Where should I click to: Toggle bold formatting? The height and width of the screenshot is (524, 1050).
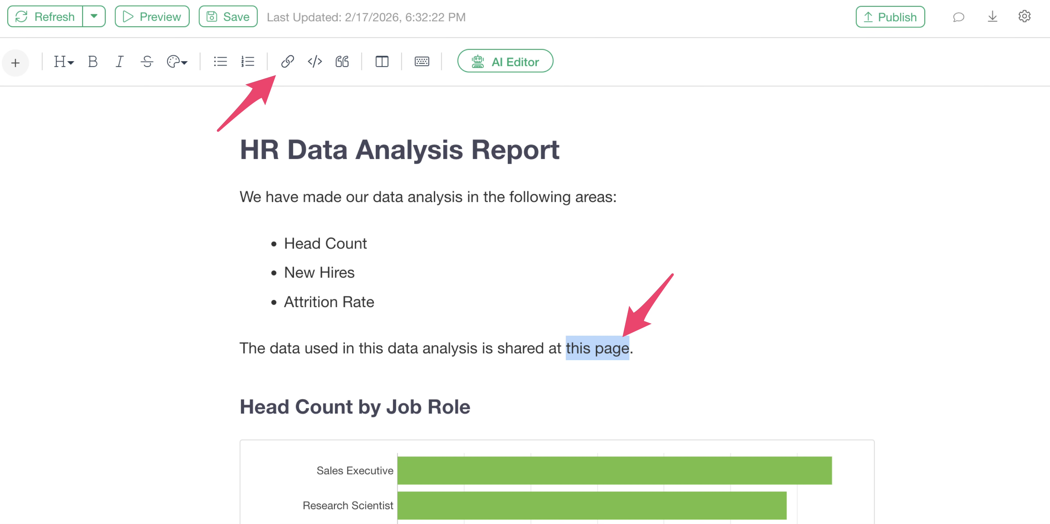(92, 61)
